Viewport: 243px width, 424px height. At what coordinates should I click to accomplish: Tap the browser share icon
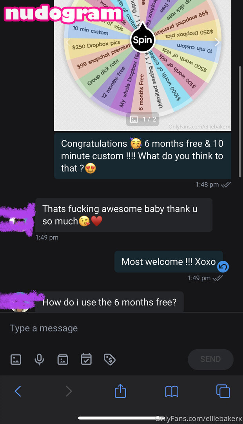[120, 391]
